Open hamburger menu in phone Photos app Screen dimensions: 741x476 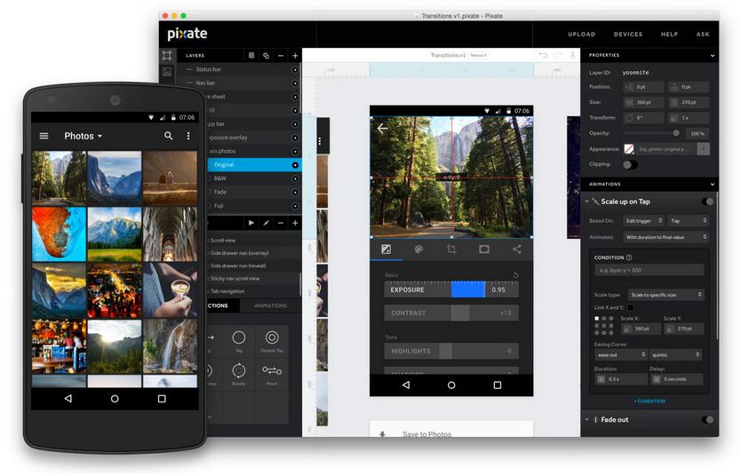click(x=44, y=136)
